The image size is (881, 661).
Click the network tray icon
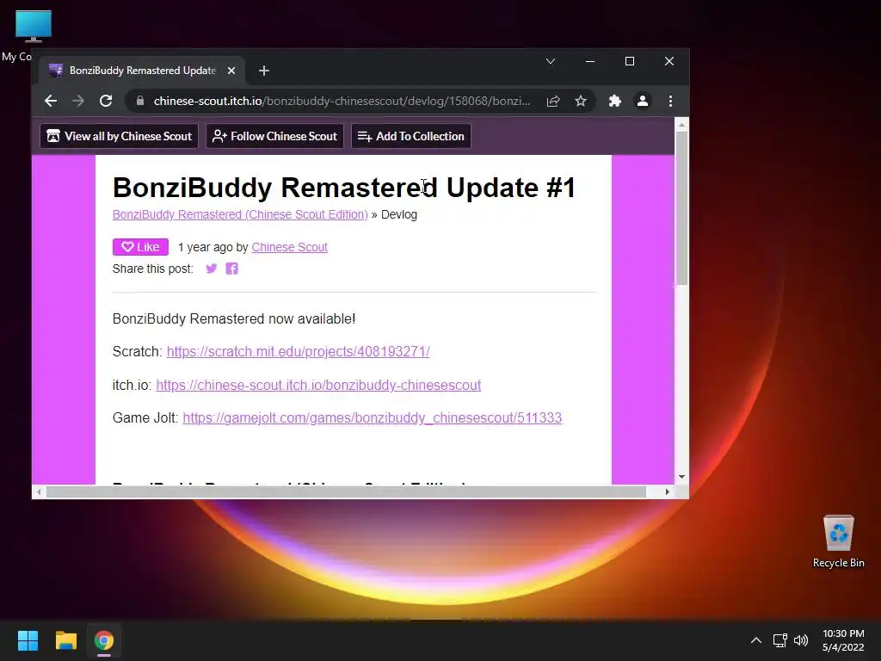(779, 640)
